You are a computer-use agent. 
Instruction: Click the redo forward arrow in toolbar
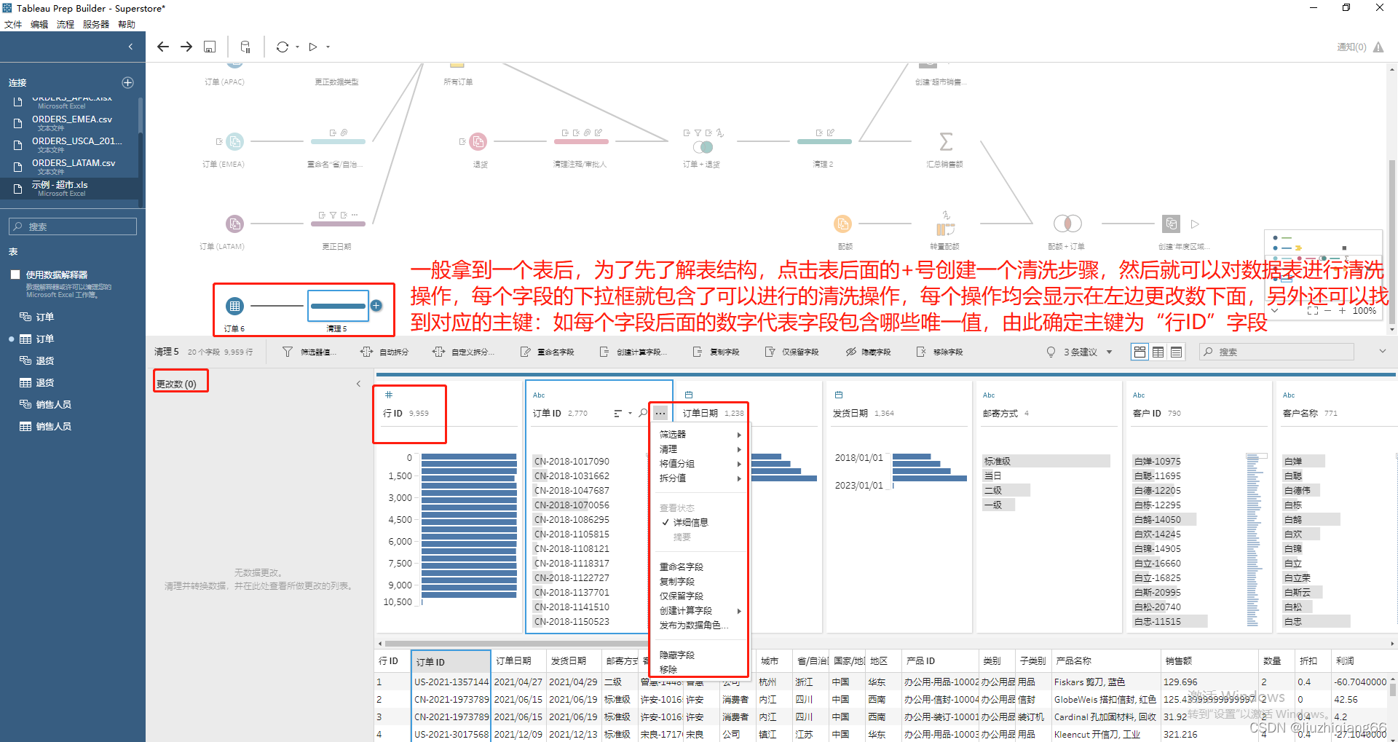click(x=186, y=47)
